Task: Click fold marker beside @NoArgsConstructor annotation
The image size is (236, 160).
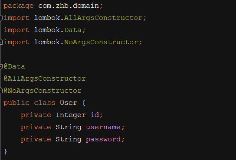Action: click(x=1, y=91)
